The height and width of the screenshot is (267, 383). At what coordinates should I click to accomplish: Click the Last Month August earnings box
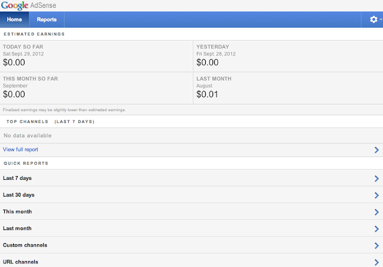pos(287,88)
